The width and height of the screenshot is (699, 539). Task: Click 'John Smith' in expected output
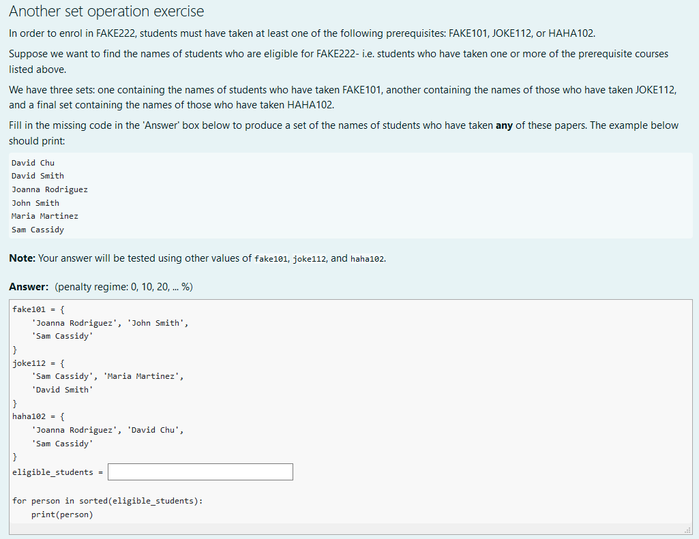35,203
